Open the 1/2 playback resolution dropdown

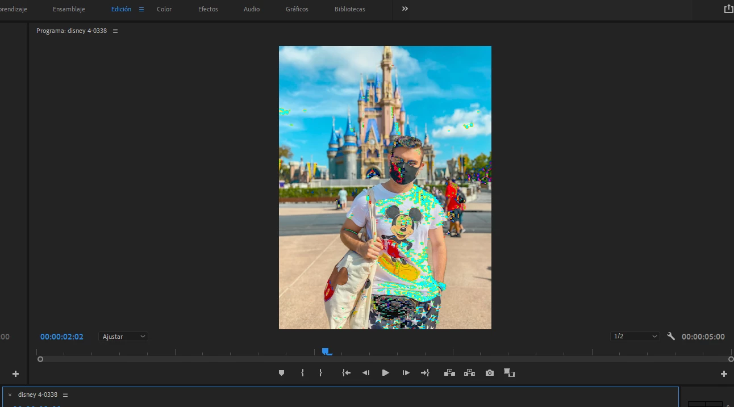pos(635,337)
